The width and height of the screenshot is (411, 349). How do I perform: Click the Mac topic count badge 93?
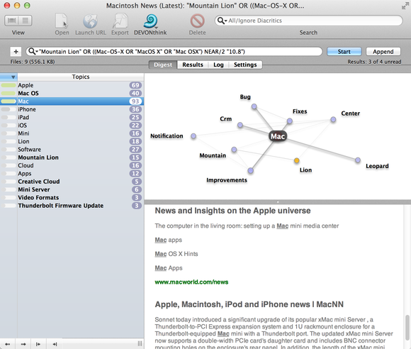(x=135, y=101)
